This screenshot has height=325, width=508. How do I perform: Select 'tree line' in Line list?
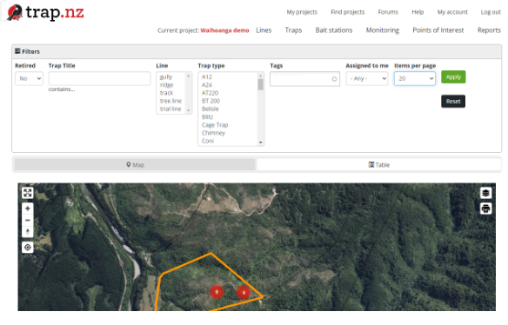point(170,101)
